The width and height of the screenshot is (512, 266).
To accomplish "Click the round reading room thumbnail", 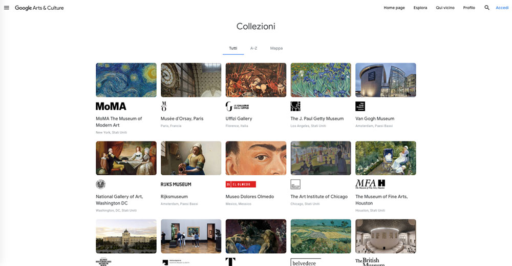I will click(x=386, y=236).
